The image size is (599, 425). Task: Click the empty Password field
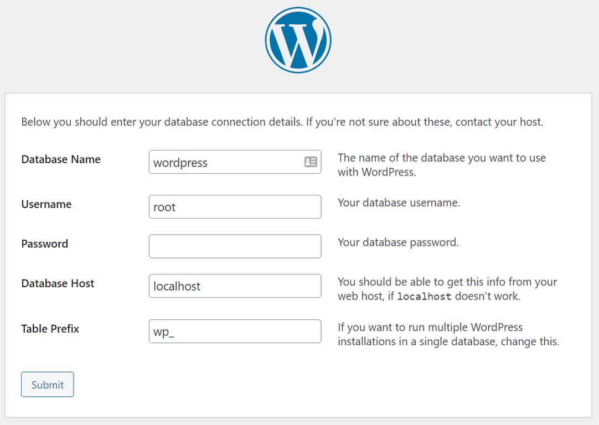pos(235,246)
